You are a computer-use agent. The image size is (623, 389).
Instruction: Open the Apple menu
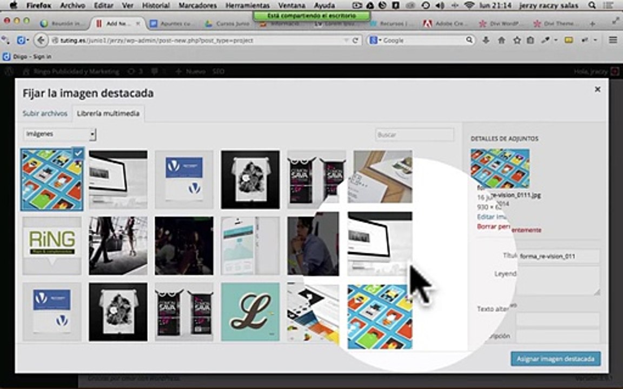coord(13,5)
